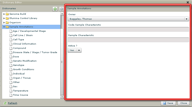Open the Active ? dropdown set to Yes
This screenshot has height=107, width=192.
pyautogui.click(x=75, y=50)
